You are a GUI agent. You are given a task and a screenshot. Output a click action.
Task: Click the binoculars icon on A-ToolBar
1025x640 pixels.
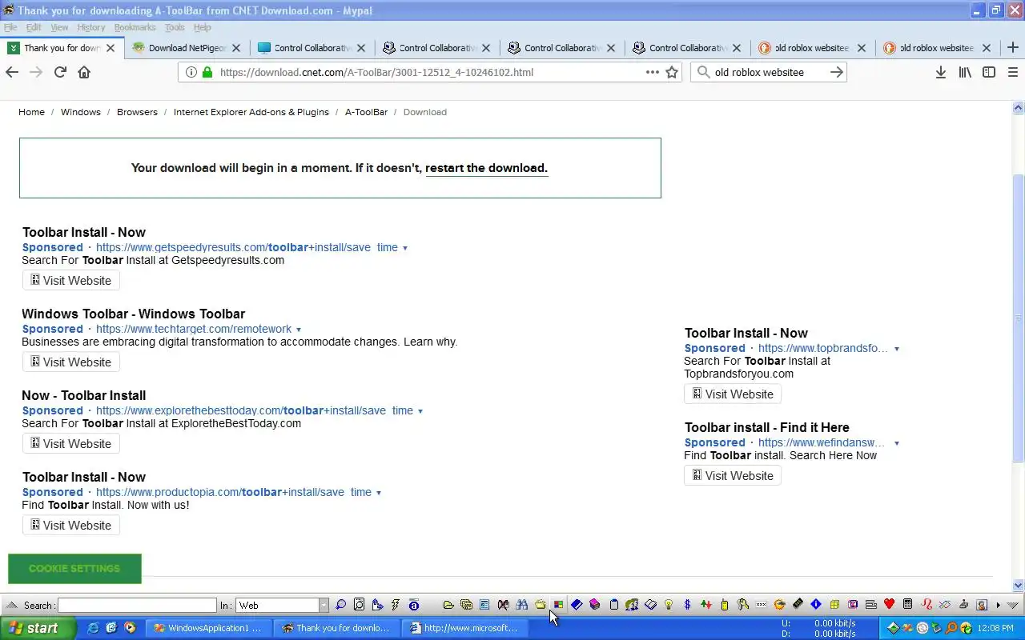[521, 605]
